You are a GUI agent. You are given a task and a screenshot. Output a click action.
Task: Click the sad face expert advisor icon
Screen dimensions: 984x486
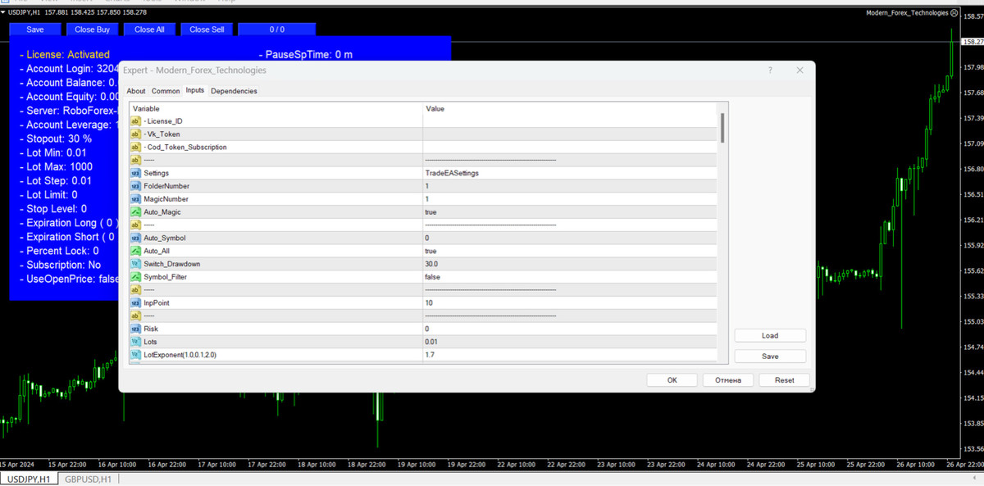[955, 13]
